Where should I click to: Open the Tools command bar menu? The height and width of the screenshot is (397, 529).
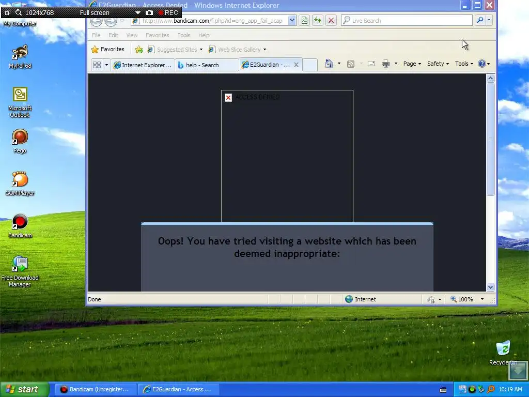(464, 64)
